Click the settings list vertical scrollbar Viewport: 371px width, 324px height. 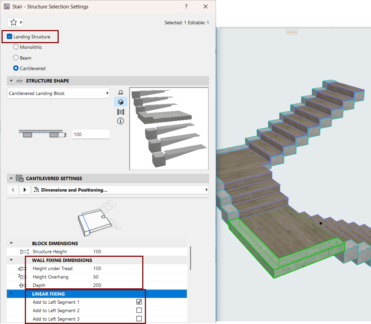pyautogui.click(x=190, y=258)
